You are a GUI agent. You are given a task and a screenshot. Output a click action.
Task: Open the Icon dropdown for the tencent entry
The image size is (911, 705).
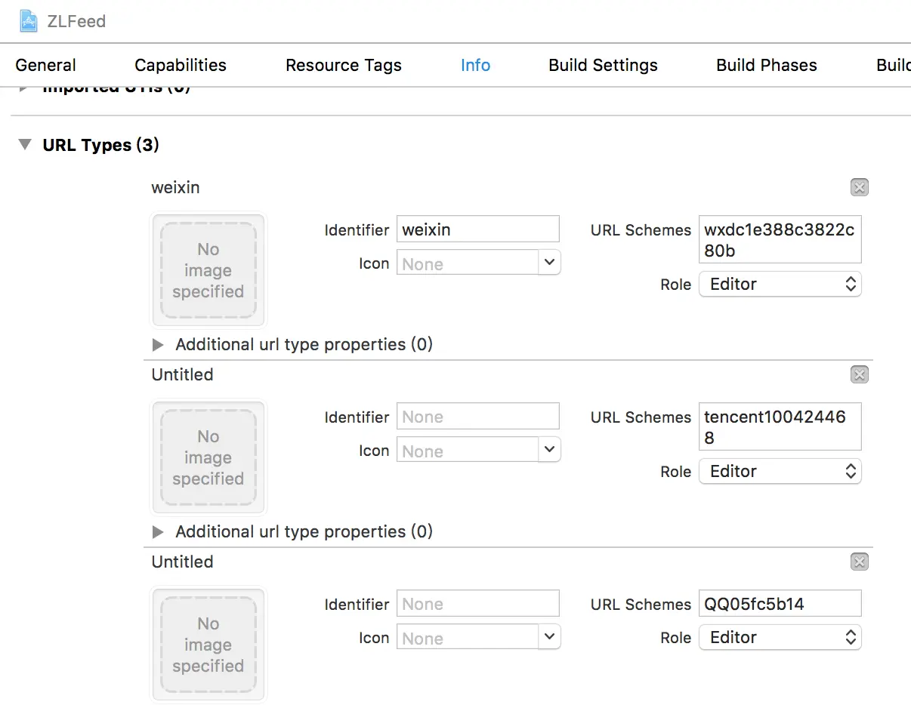click(549, 450)
